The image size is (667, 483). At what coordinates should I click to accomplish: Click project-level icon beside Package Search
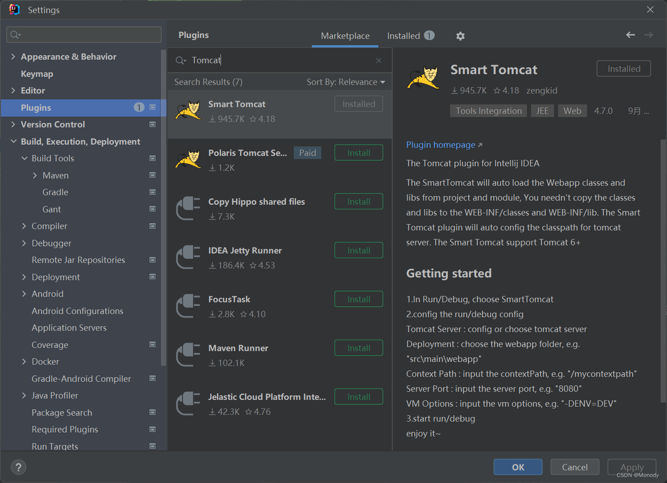pos(153,412)
